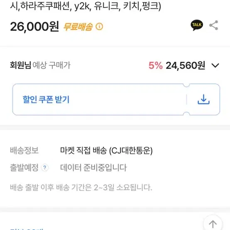This screenshot has width=230, height=230.
Task: Tap the orange 무료배송 label
Action: tap(78, 27)
